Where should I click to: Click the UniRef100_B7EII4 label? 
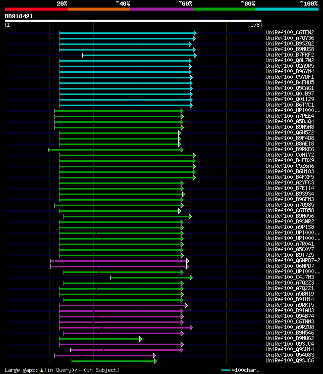(290, 188)
